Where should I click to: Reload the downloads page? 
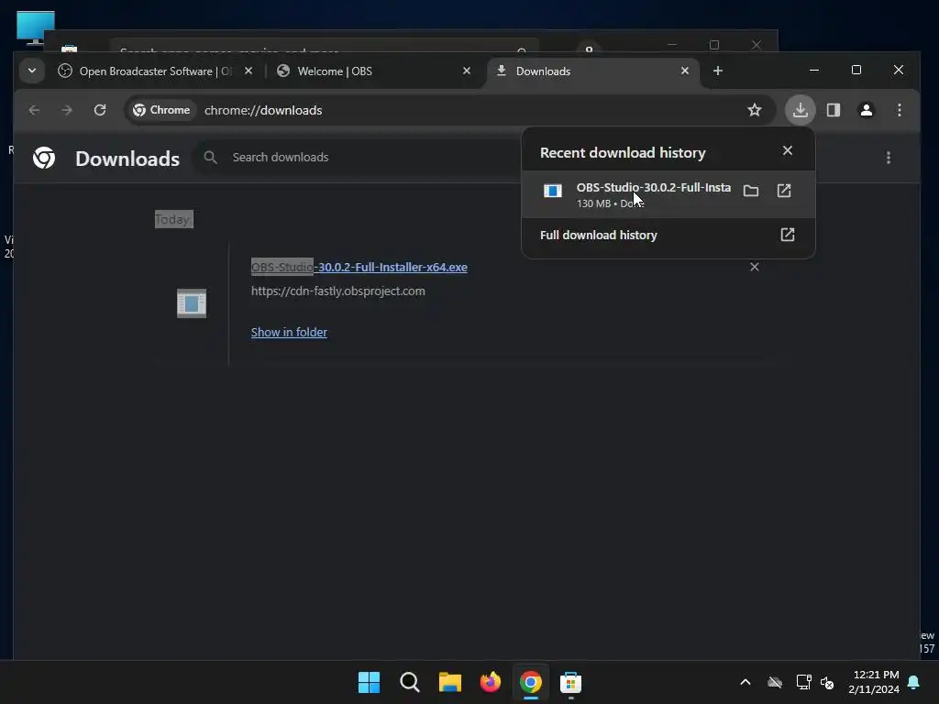tap(100, 110)
